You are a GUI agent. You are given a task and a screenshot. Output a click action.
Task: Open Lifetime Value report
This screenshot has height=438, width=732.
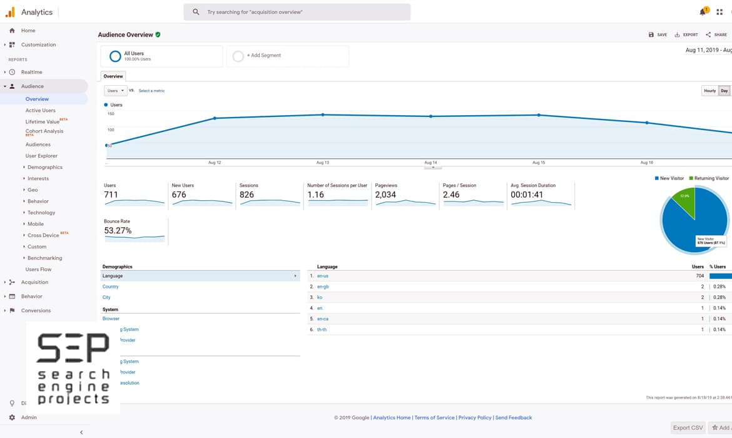click(x=43, y=121)
